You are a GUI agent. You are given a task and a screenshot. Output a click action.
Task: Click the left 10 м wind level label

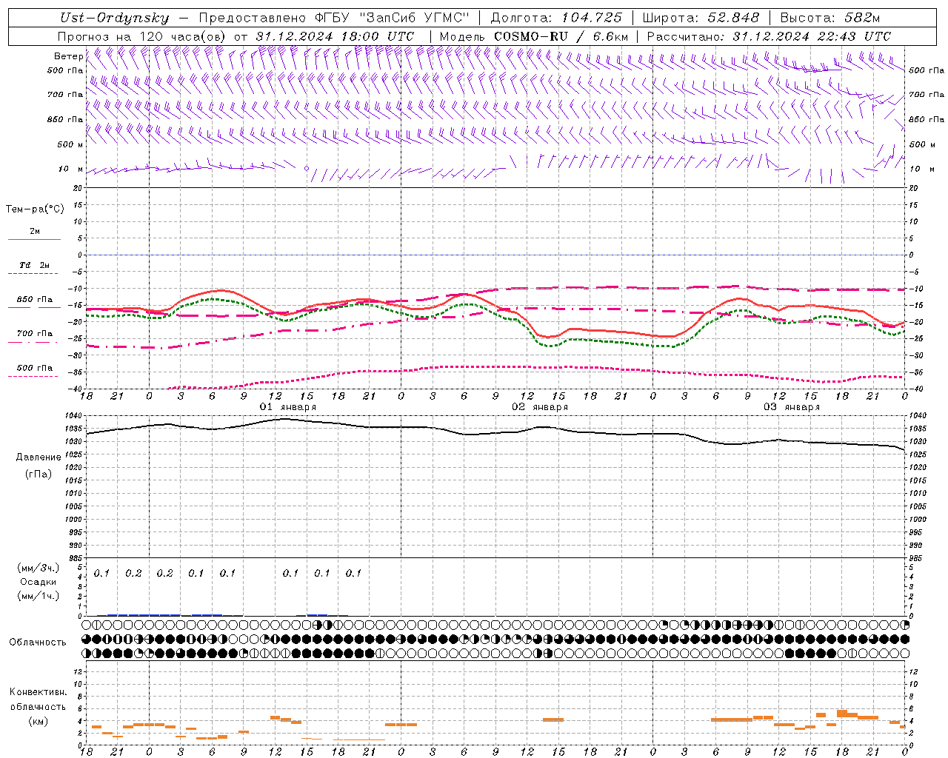click(x=71, y=169)
